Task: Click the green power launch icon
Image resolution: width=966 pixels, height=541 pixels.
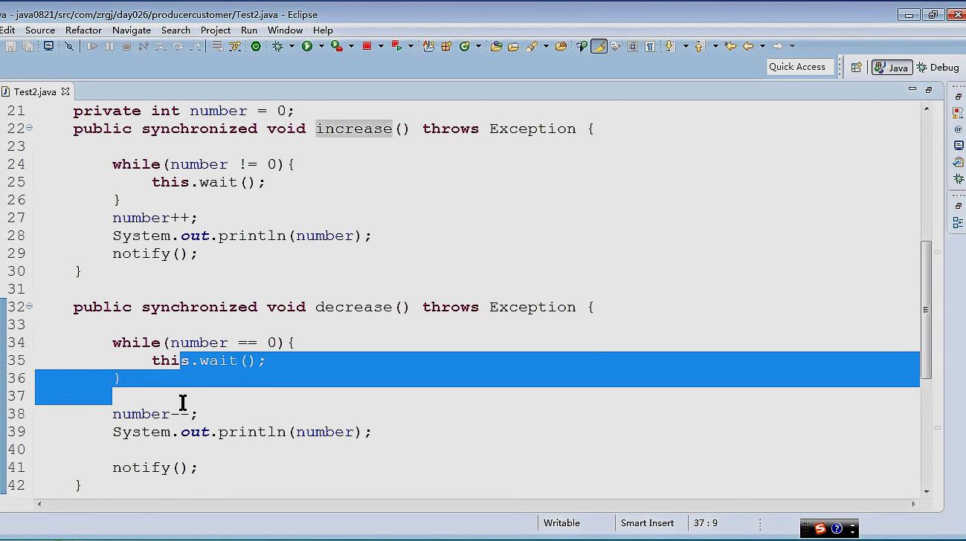Action: (x=256, y=46)
